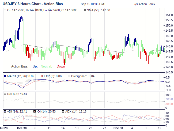Screen dimensions: 174x131
Task: Click the RSI 70.00 overbought level label
Action: (x=169, y=99)
